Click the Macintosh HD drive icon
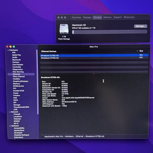This screenshot has height=153, width=153. point(64,29)
